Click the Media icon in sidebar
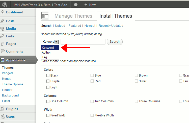189x123 pixels. click(x=3, y=29)
